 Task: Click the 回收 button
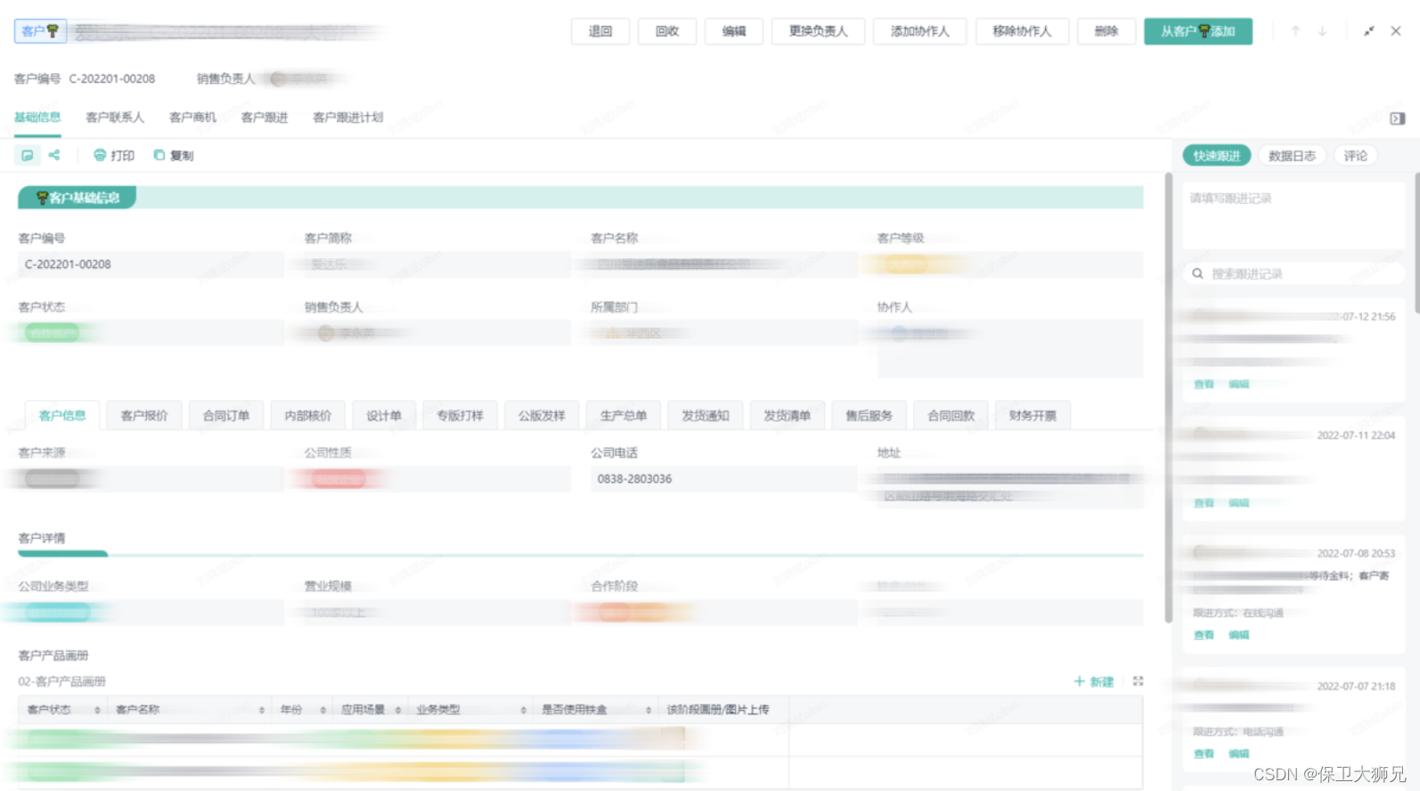point(667,31)
